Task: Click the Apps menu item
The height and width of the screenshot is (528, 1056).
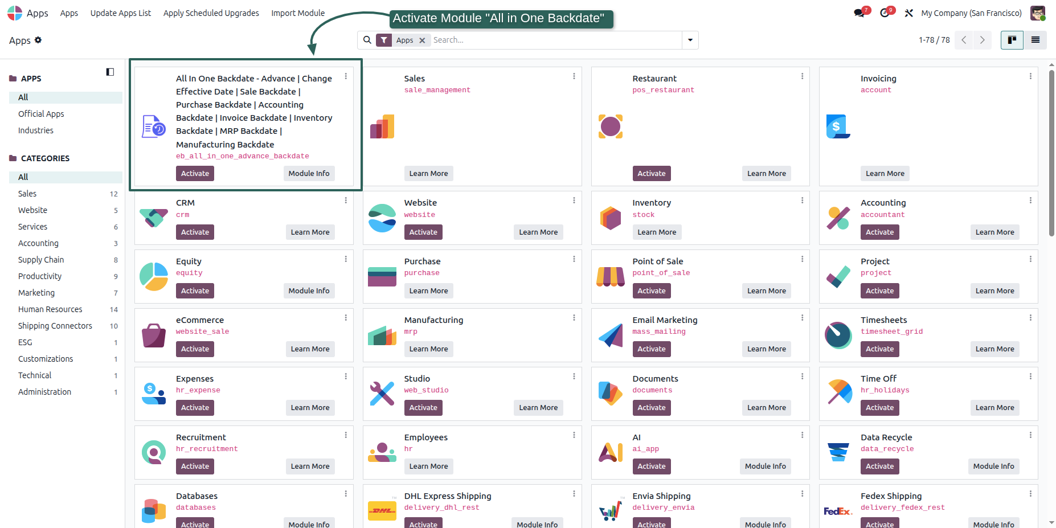Action: [69, 13]
